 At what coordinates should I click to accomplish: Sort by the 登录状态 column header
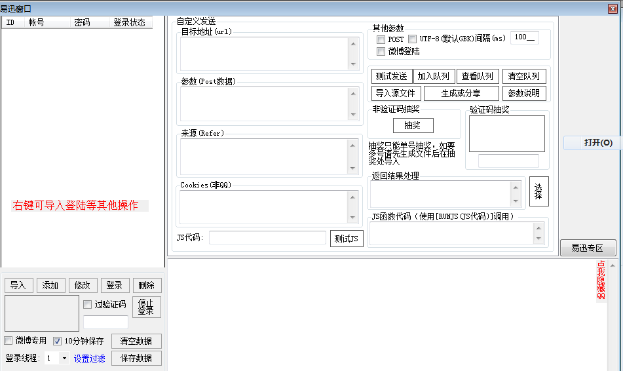coord(130,22)
